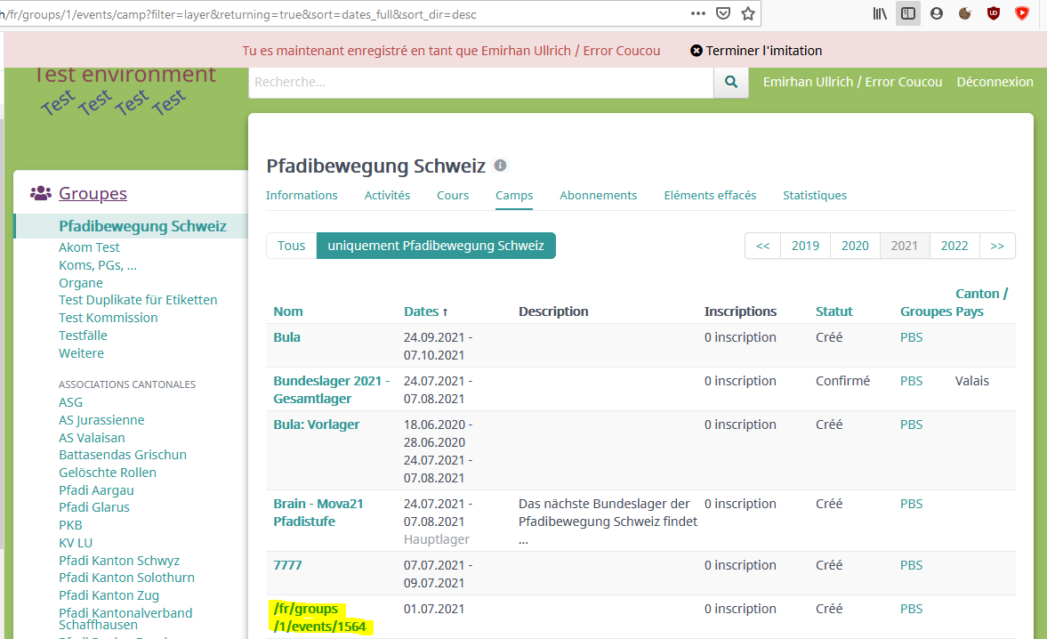Click the people icon next to Groupes

coord(39,192)
